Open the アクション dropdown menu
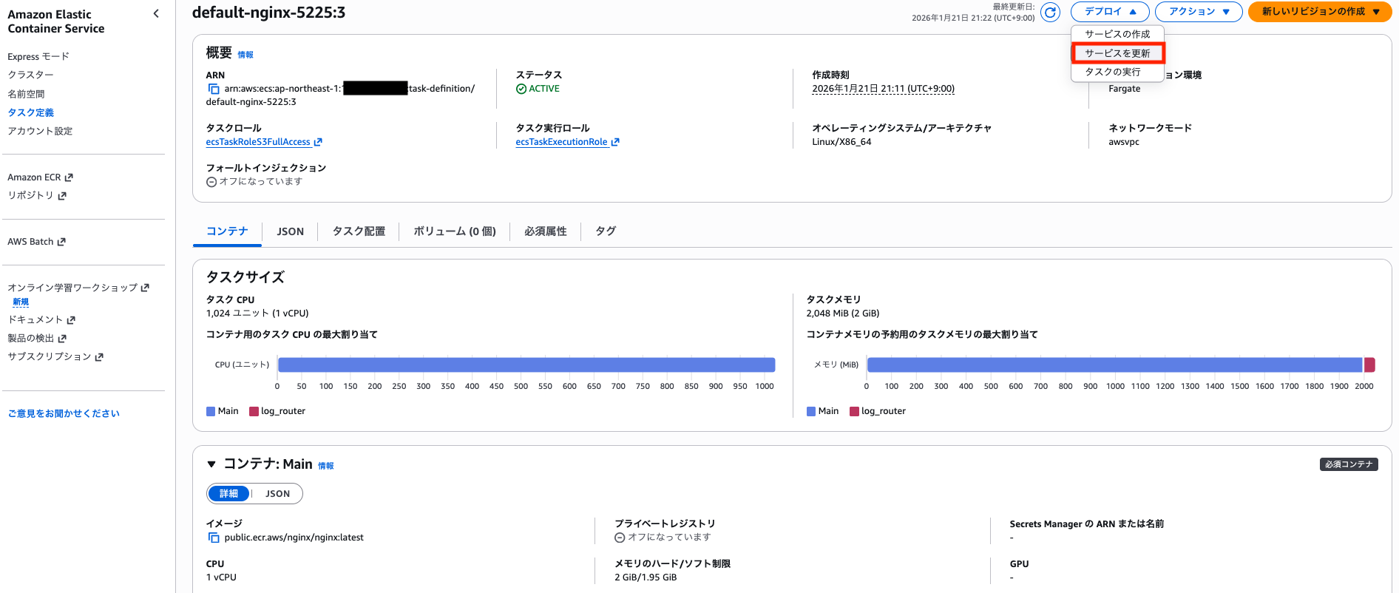 pyautogui.click(x=1199, y=12)
